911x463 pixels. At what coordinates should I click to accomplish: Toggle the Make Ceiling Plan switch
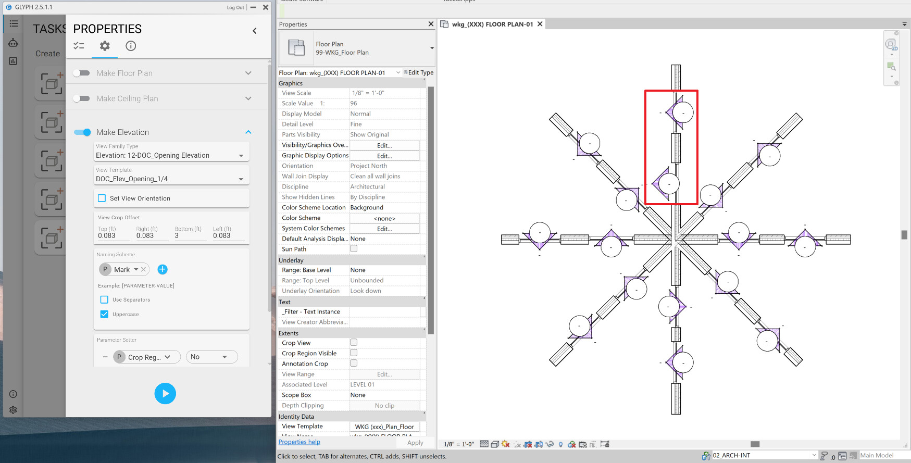coord(81,98)
